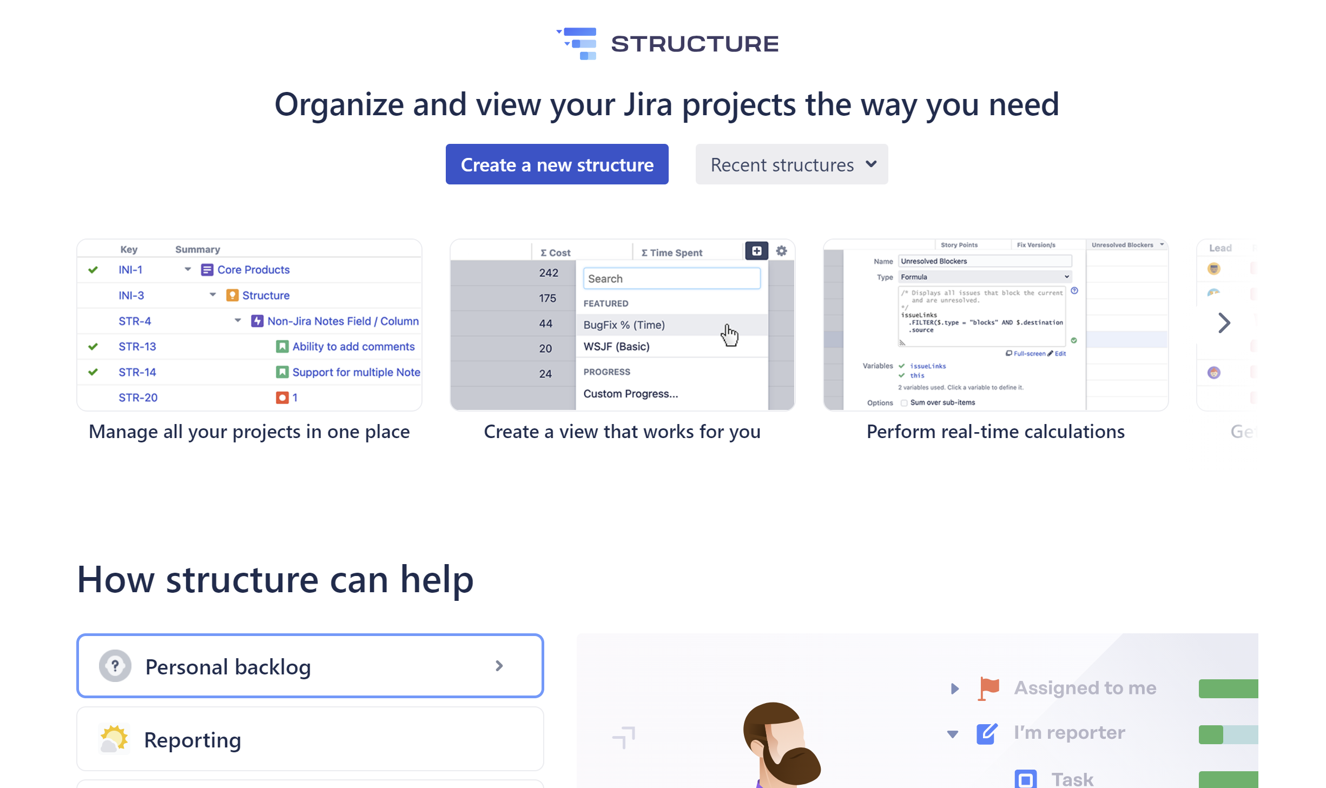1326x788 pixels.
Task: Click the green progress bar beside Assigned to me
Action: [1229, 687]
